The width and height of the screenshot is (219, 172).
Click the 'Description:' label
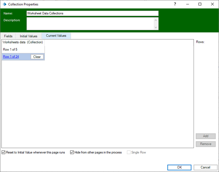point(12,20)
